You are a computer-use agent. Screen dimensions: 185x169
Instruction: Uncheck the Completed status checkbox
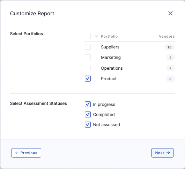point(88,115)
